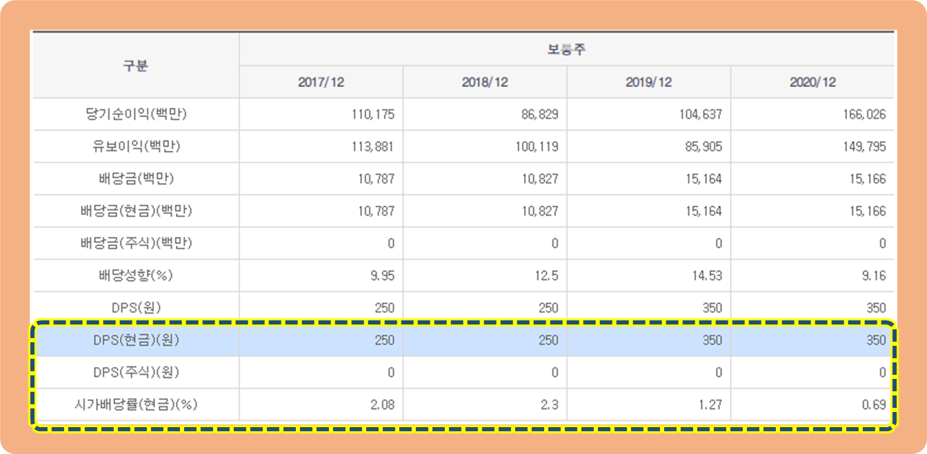Select the 2019/12 column header
This screenshot has width=927, height=454.
[649, 82]
